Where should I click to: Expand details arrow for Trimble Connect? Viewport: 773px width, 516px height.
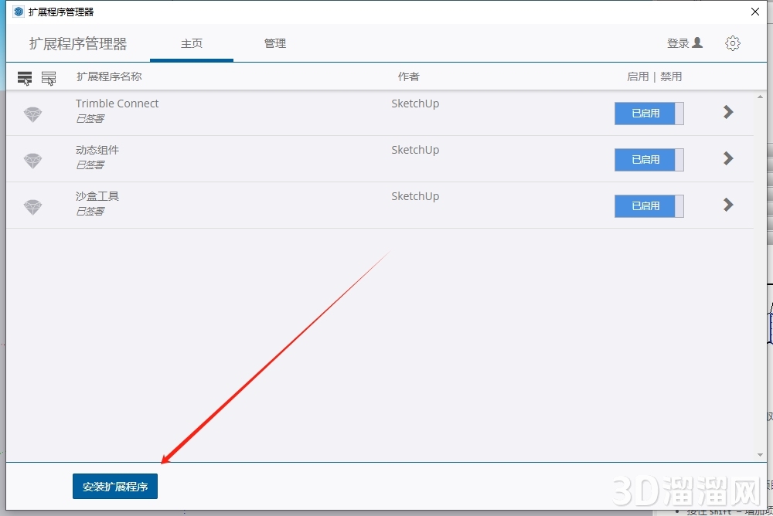(x=727, y=113)
